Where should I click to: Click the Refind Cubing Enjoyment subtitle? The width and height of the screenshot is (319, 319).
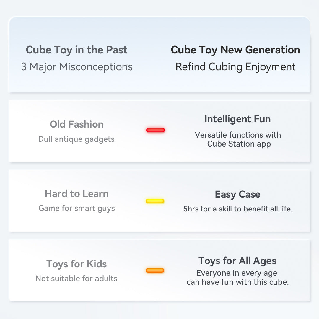pyautogui.click(x=235, y=67)
